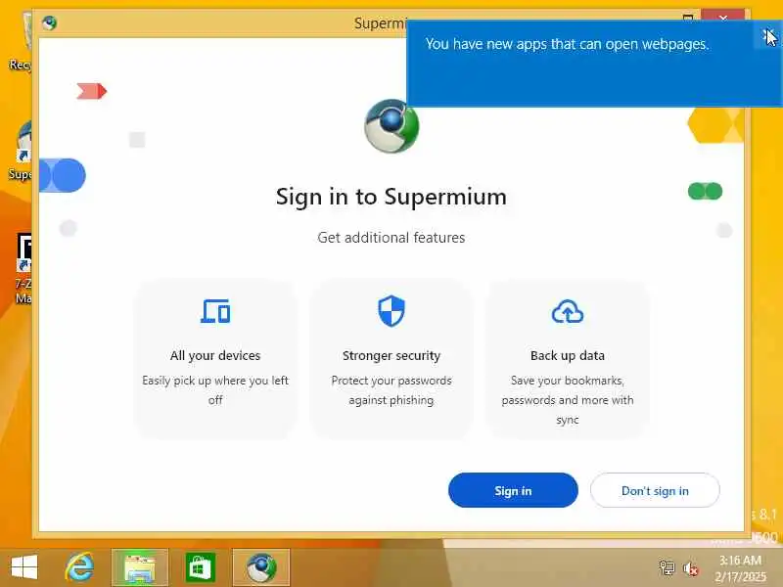Click the All your devices title
Viewport: 783px width, 587px height.
click(x=215, y=355)
